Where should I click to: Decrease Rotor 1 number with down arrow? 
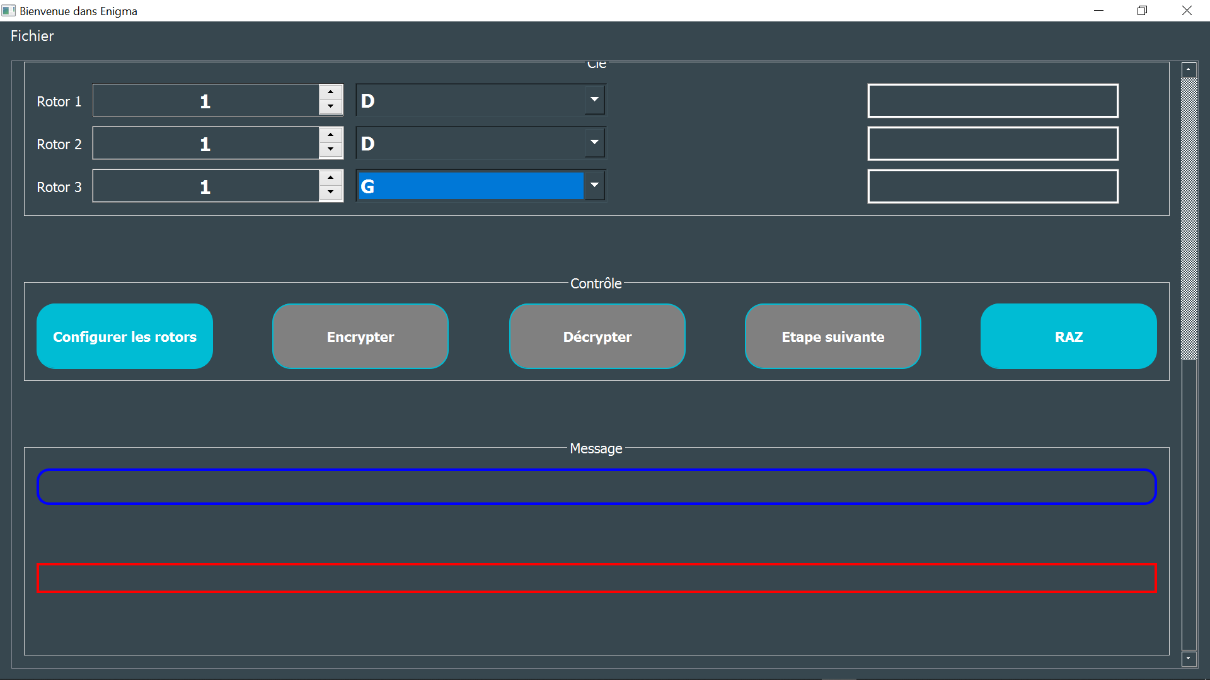330,107
